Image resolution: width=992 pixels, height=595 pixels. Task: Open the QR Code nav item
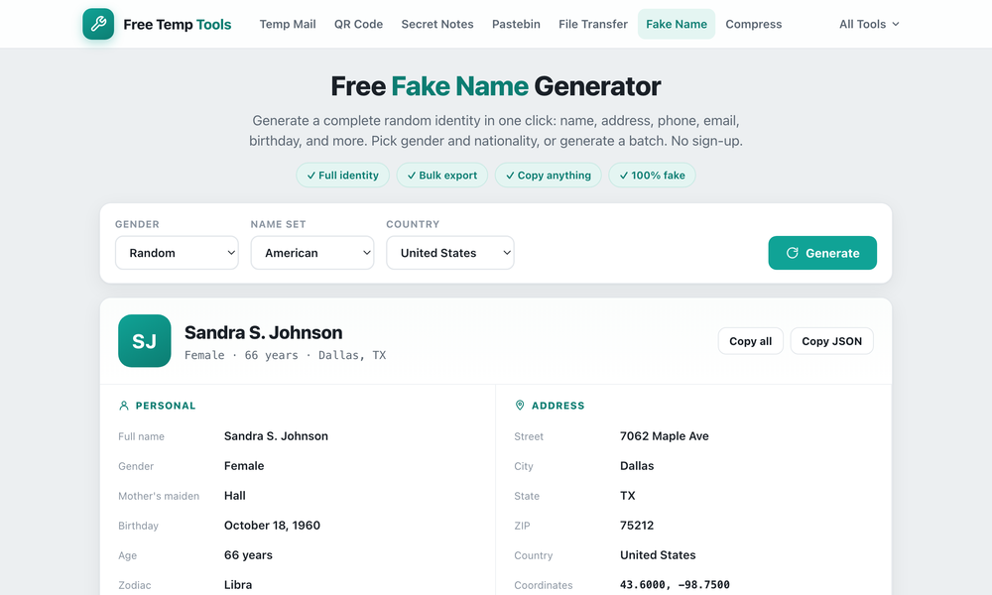(359, 24)
